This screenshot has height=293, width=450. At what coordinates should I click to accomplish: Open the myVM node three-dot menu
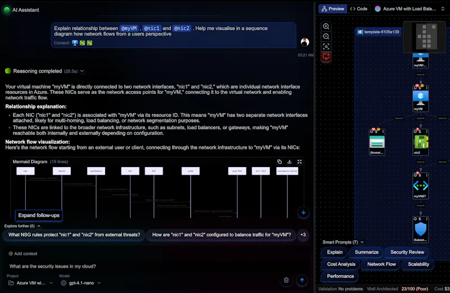[427, 88]
